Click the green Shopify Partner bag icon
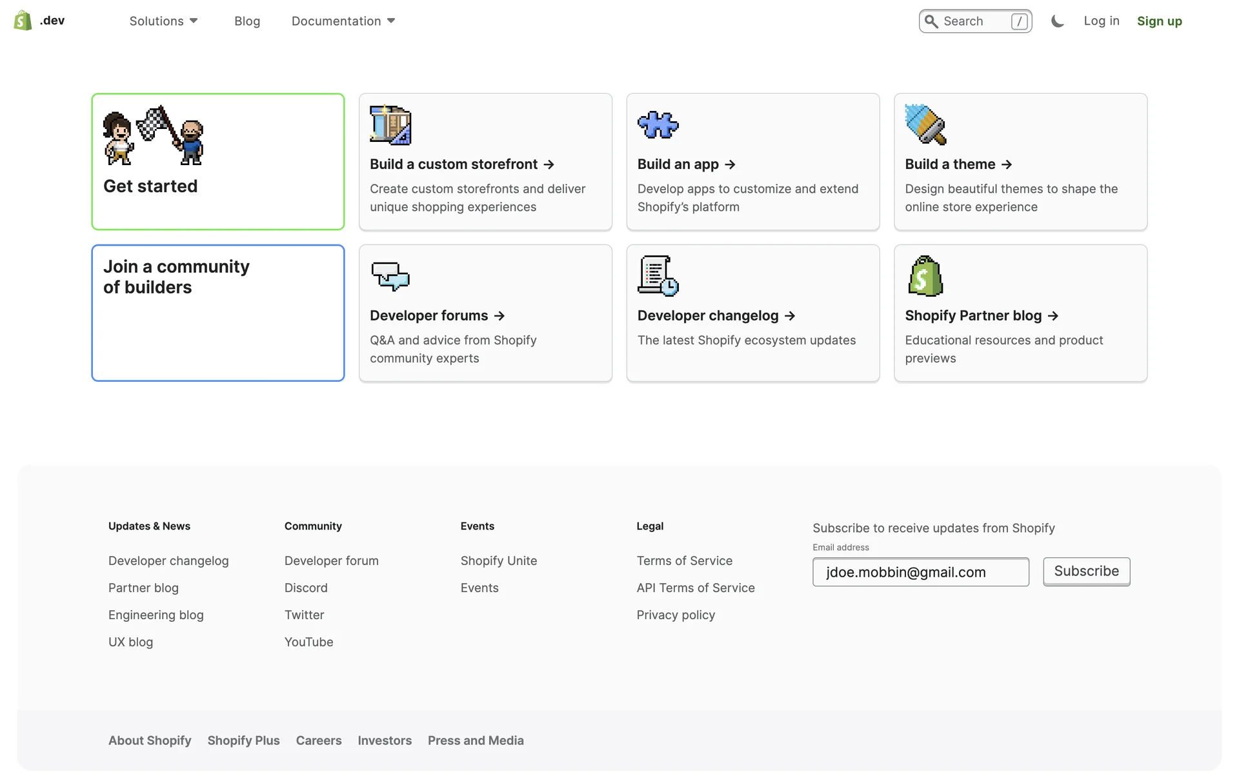The width and height of the screenshot is (1239, 774). (925, 276)
